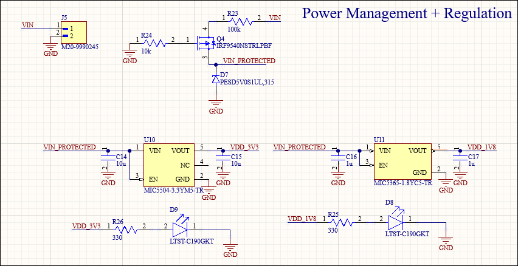Click the 1u value of C17
The width and height of the screenshot is (518, 266).
coord(471,163)
